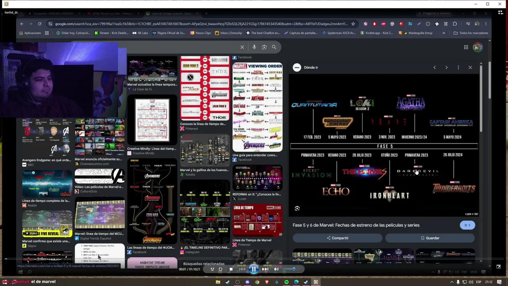
Task: Open Brave browser from the taskbar
Action: pos(267,282)
